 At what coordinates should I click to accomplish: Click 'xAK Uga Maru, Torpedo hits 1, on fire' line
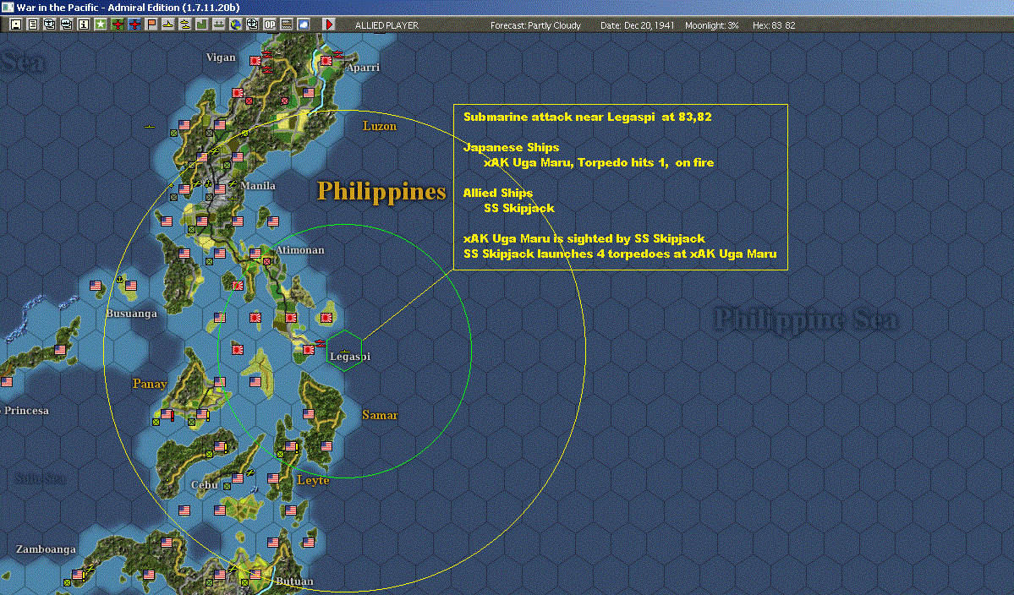tap(599, 163)
